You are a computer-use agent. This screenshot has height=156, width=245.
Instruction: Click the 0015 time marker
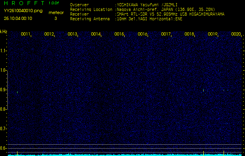[x=119, y=34]
